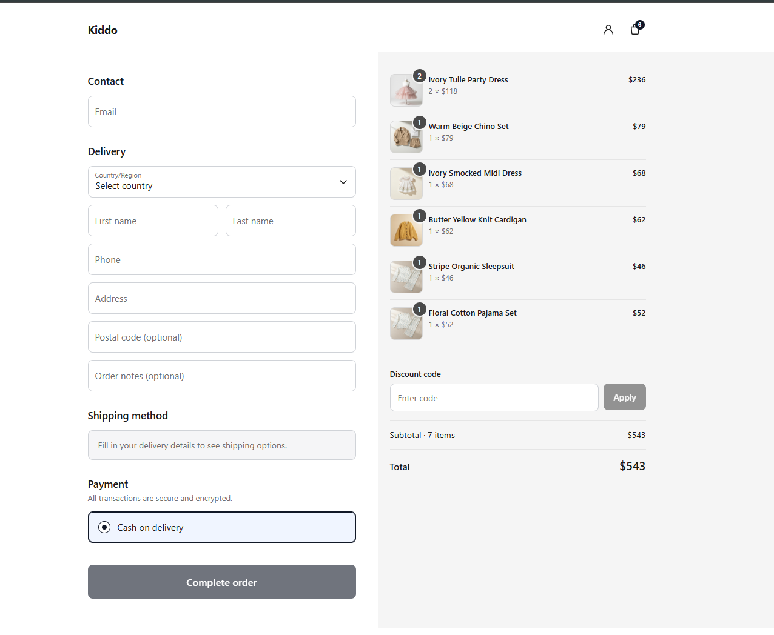This screenshot has width=774, height=635.
Task: Open the shopping bag cart icon
Action: (x=635, y=29)
